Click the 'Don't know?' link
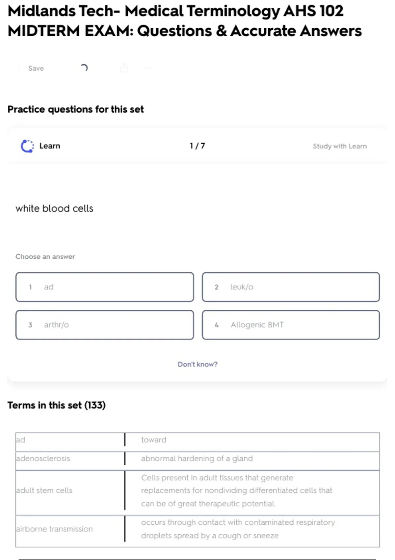This screenshot has width=395, height=560. point(197,364)
